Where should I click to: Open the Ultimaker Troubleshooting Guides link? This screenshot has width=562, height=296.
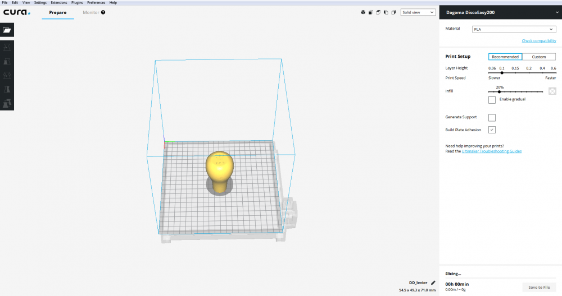(491, 151)
